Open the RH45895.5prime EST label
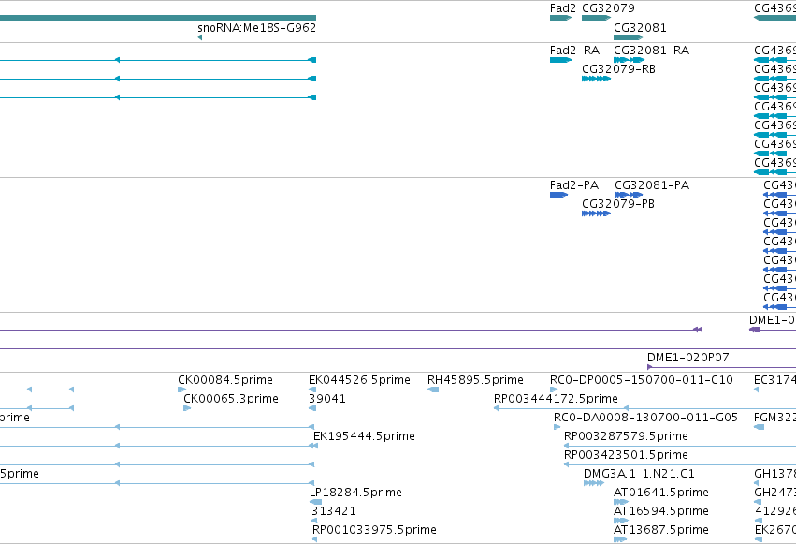The width and height of the screenshot is (796, 544). click(x=475, y=380)
